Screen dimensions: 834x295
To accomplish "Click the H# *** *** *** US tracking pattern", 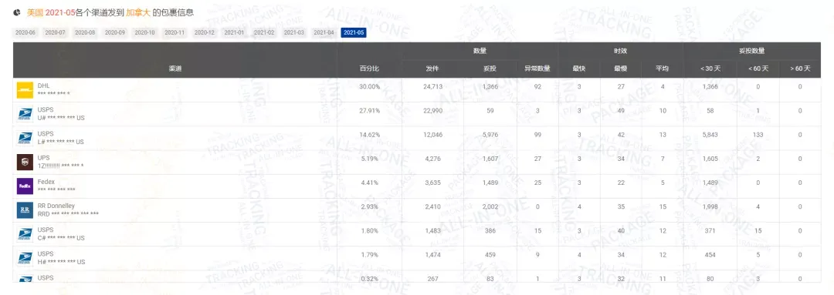I will click(x=61, y=262).
